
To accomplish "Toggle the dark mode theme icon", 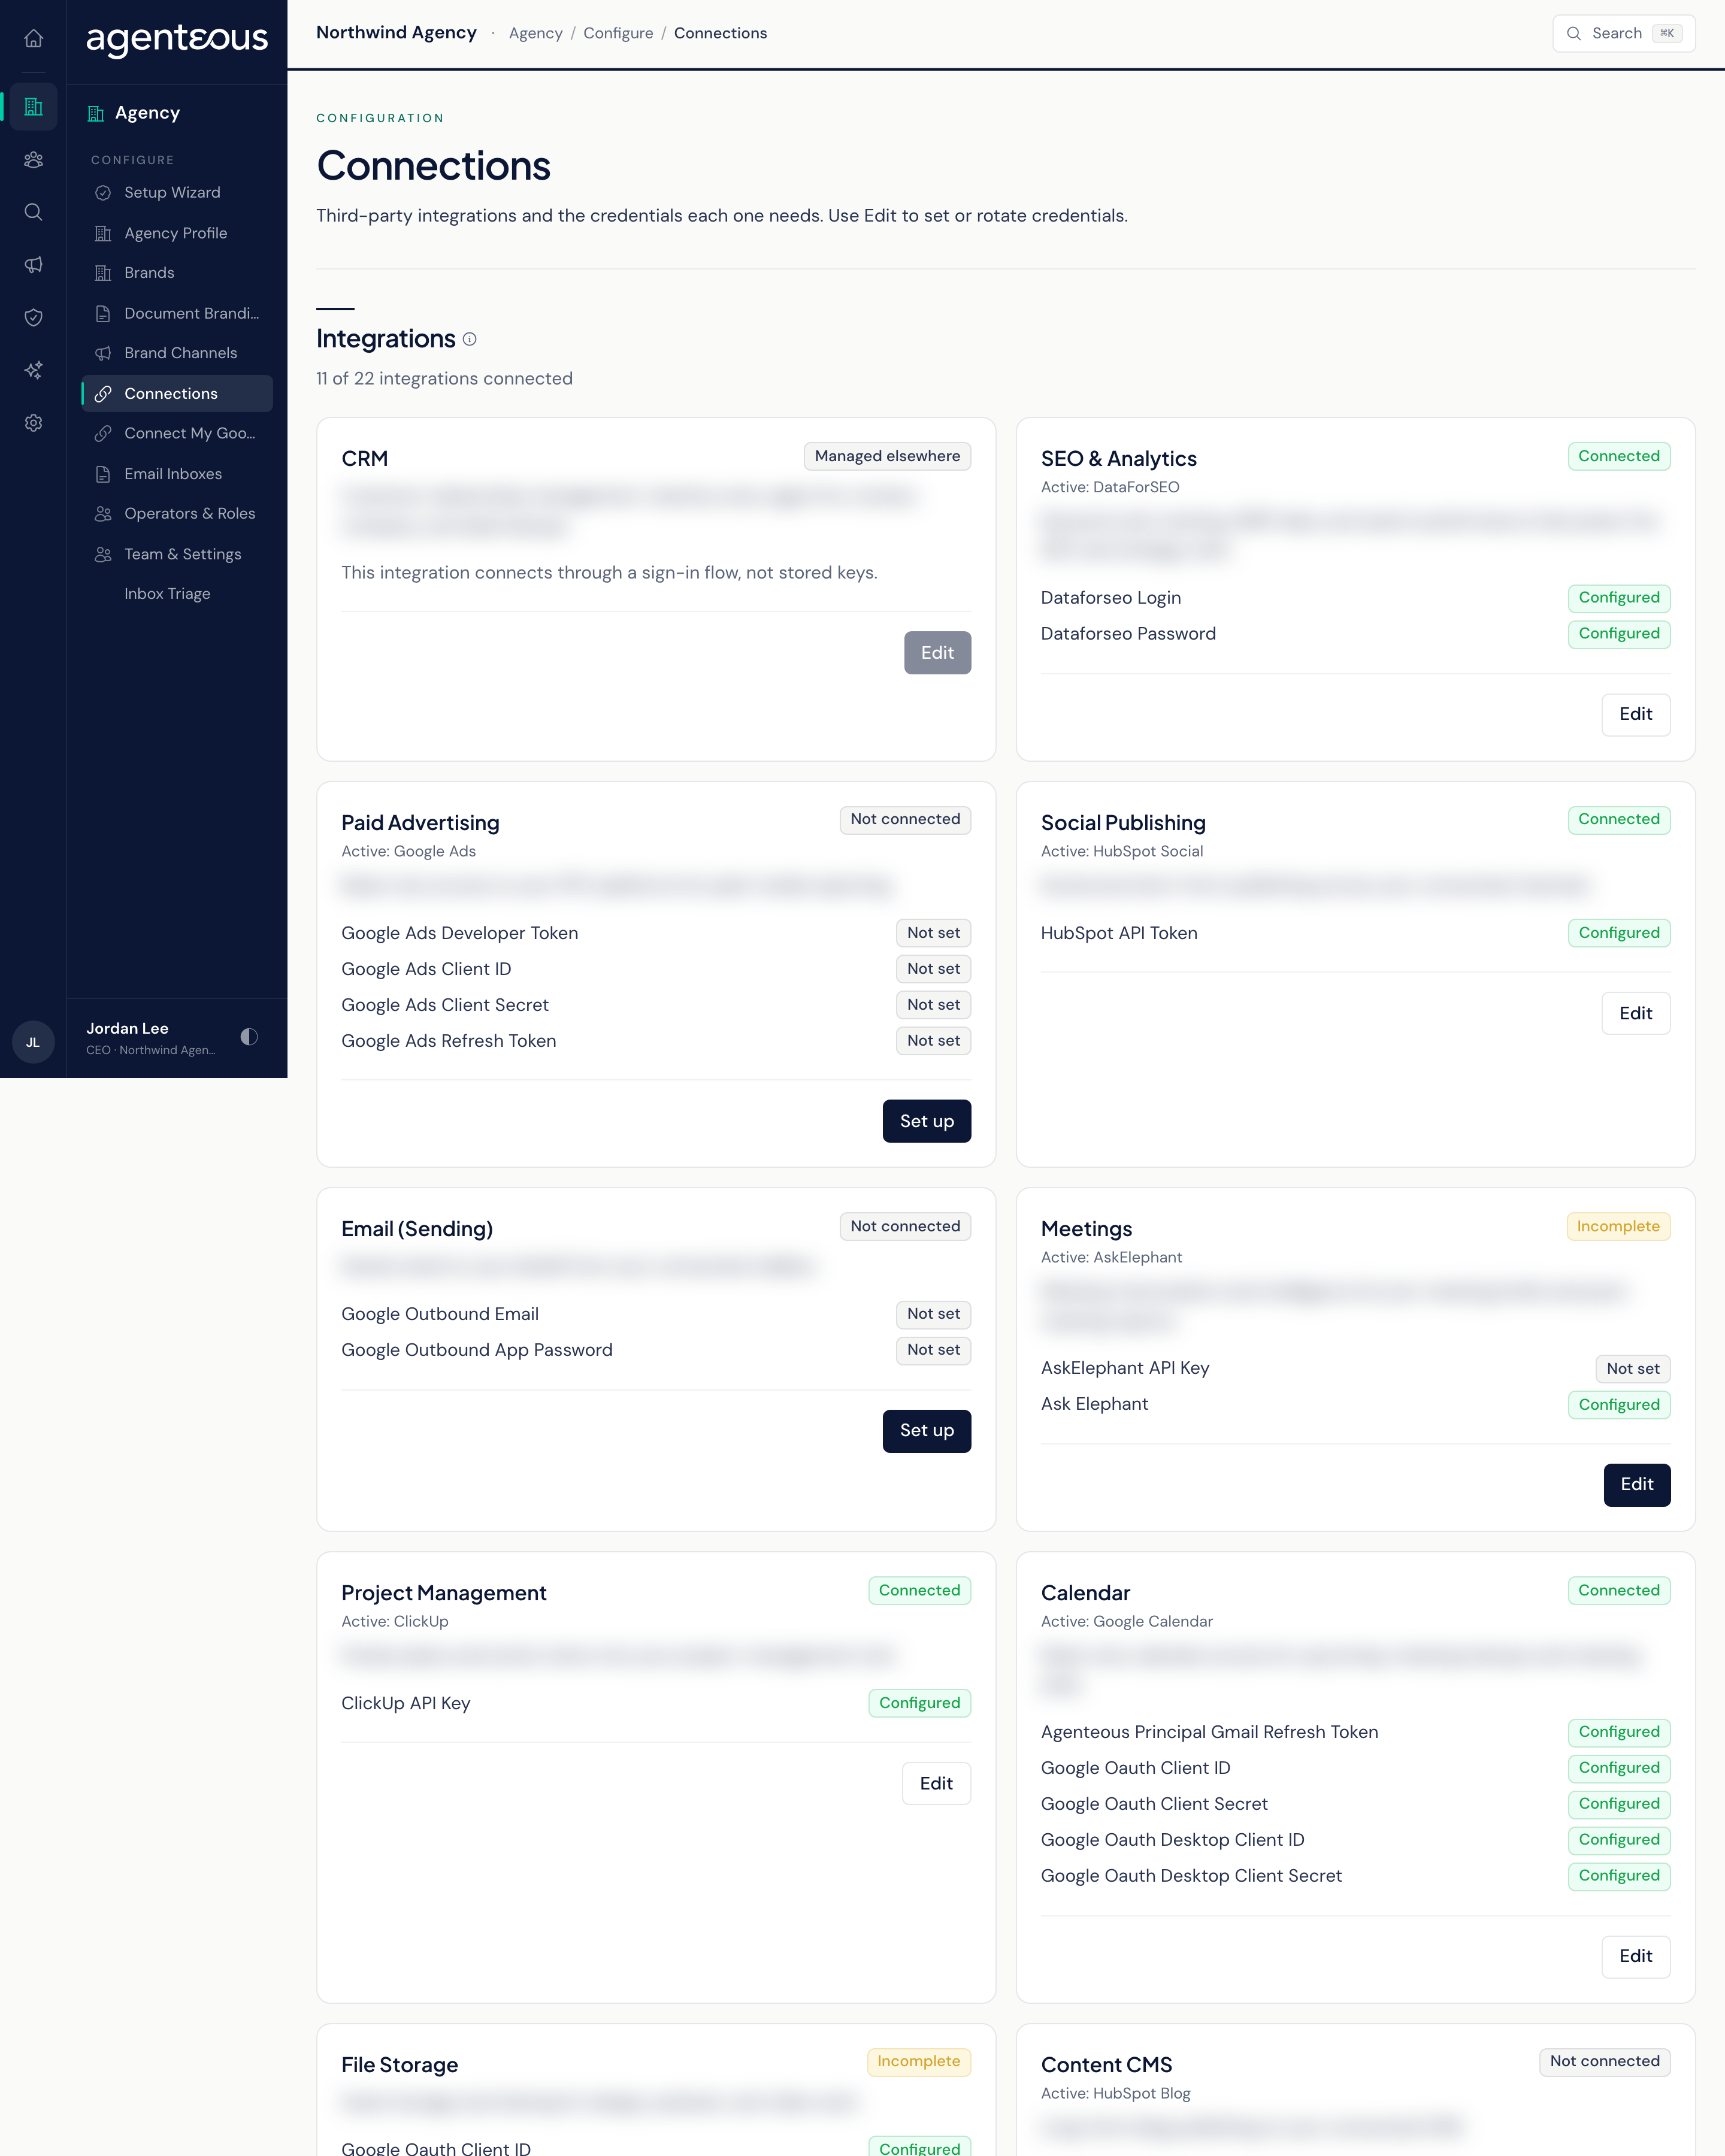I will [x=249, y=1037].
